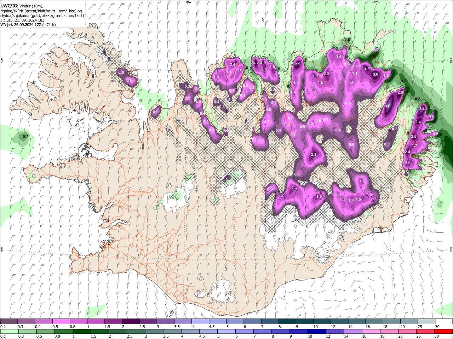Viewport: 453px width, 339px height.
Task: Click the '2.8' value in the east fjords
Action: click(x=414, y=137)
